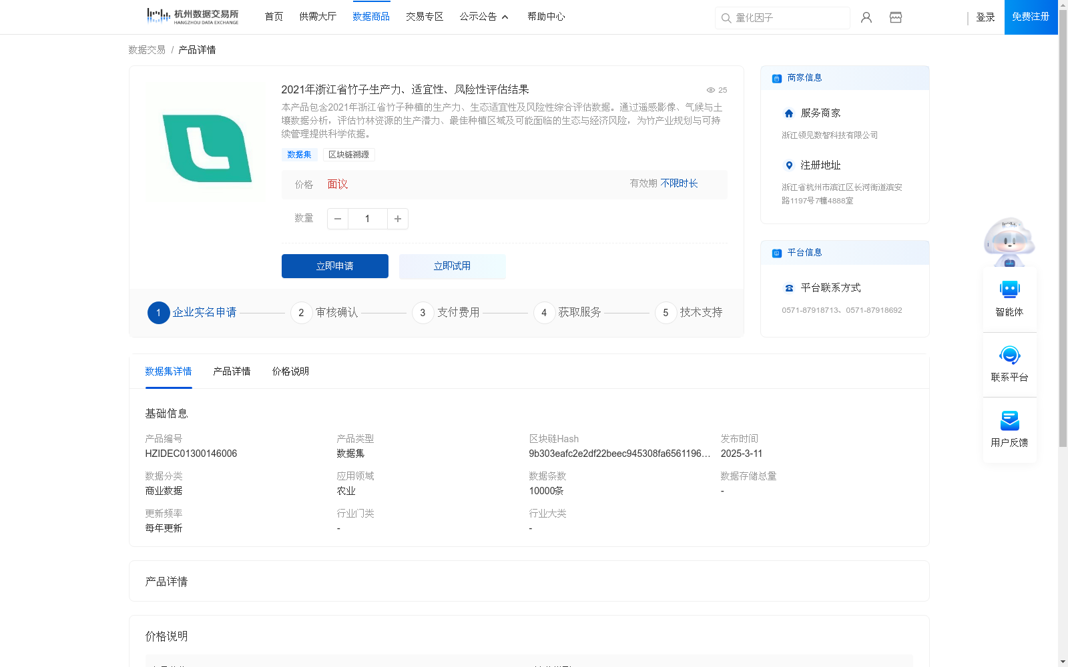This screenshot has width=1068, height=667.
Task: Expand the 公示公告 dropdown menu
Action: pos(484,17)
